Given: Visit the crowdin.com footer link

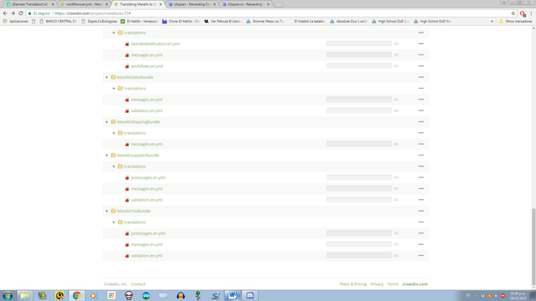Looking at the screenshot, I should pyautogui.click(x=415, y=284).
